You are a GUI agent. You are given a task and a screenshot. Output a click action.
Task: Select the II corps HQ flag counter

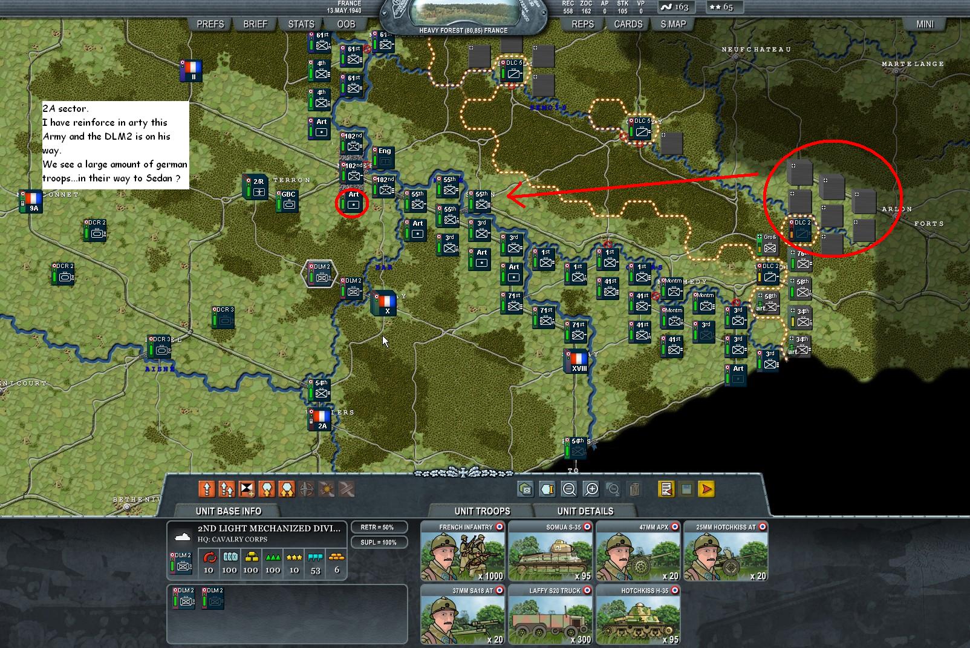pyautogui.click(x=192, y=71)
